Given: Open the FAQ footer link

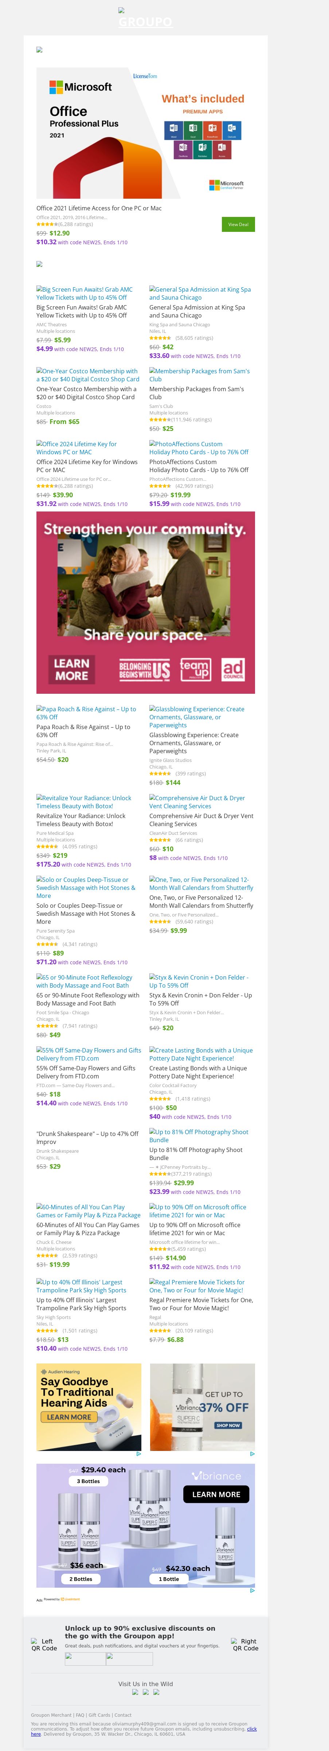Looking at the screenshot, I should click(80, 1715).
